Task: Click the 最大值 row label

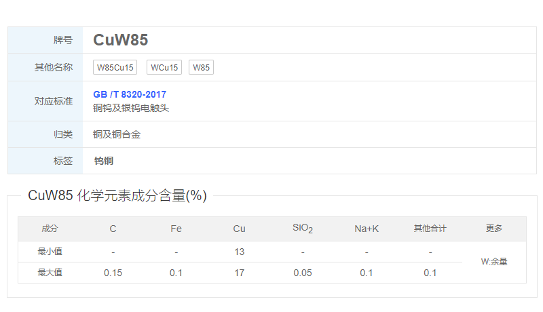Action: [50, 273]
